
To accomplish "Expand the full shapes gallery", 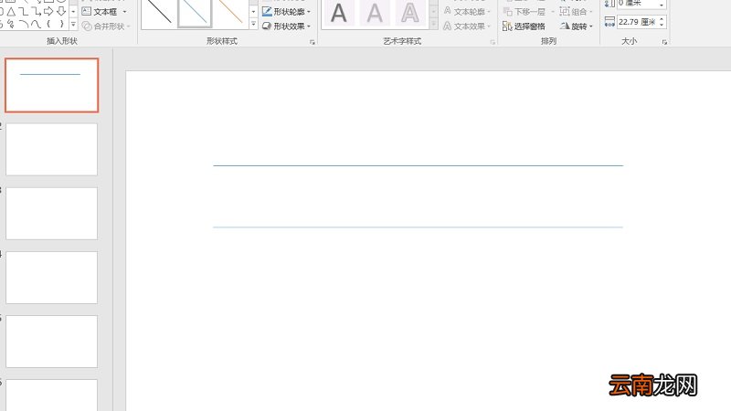I will 73,25.
